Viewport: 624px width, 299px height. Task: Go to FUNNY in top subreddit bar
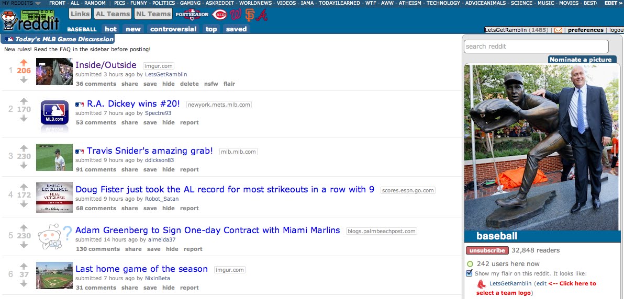point(138,3)
